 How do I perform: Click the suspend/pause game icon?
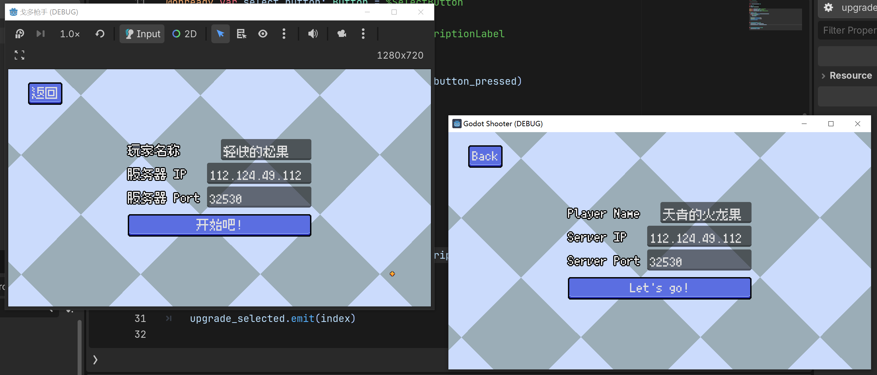(x=19, y=34)
